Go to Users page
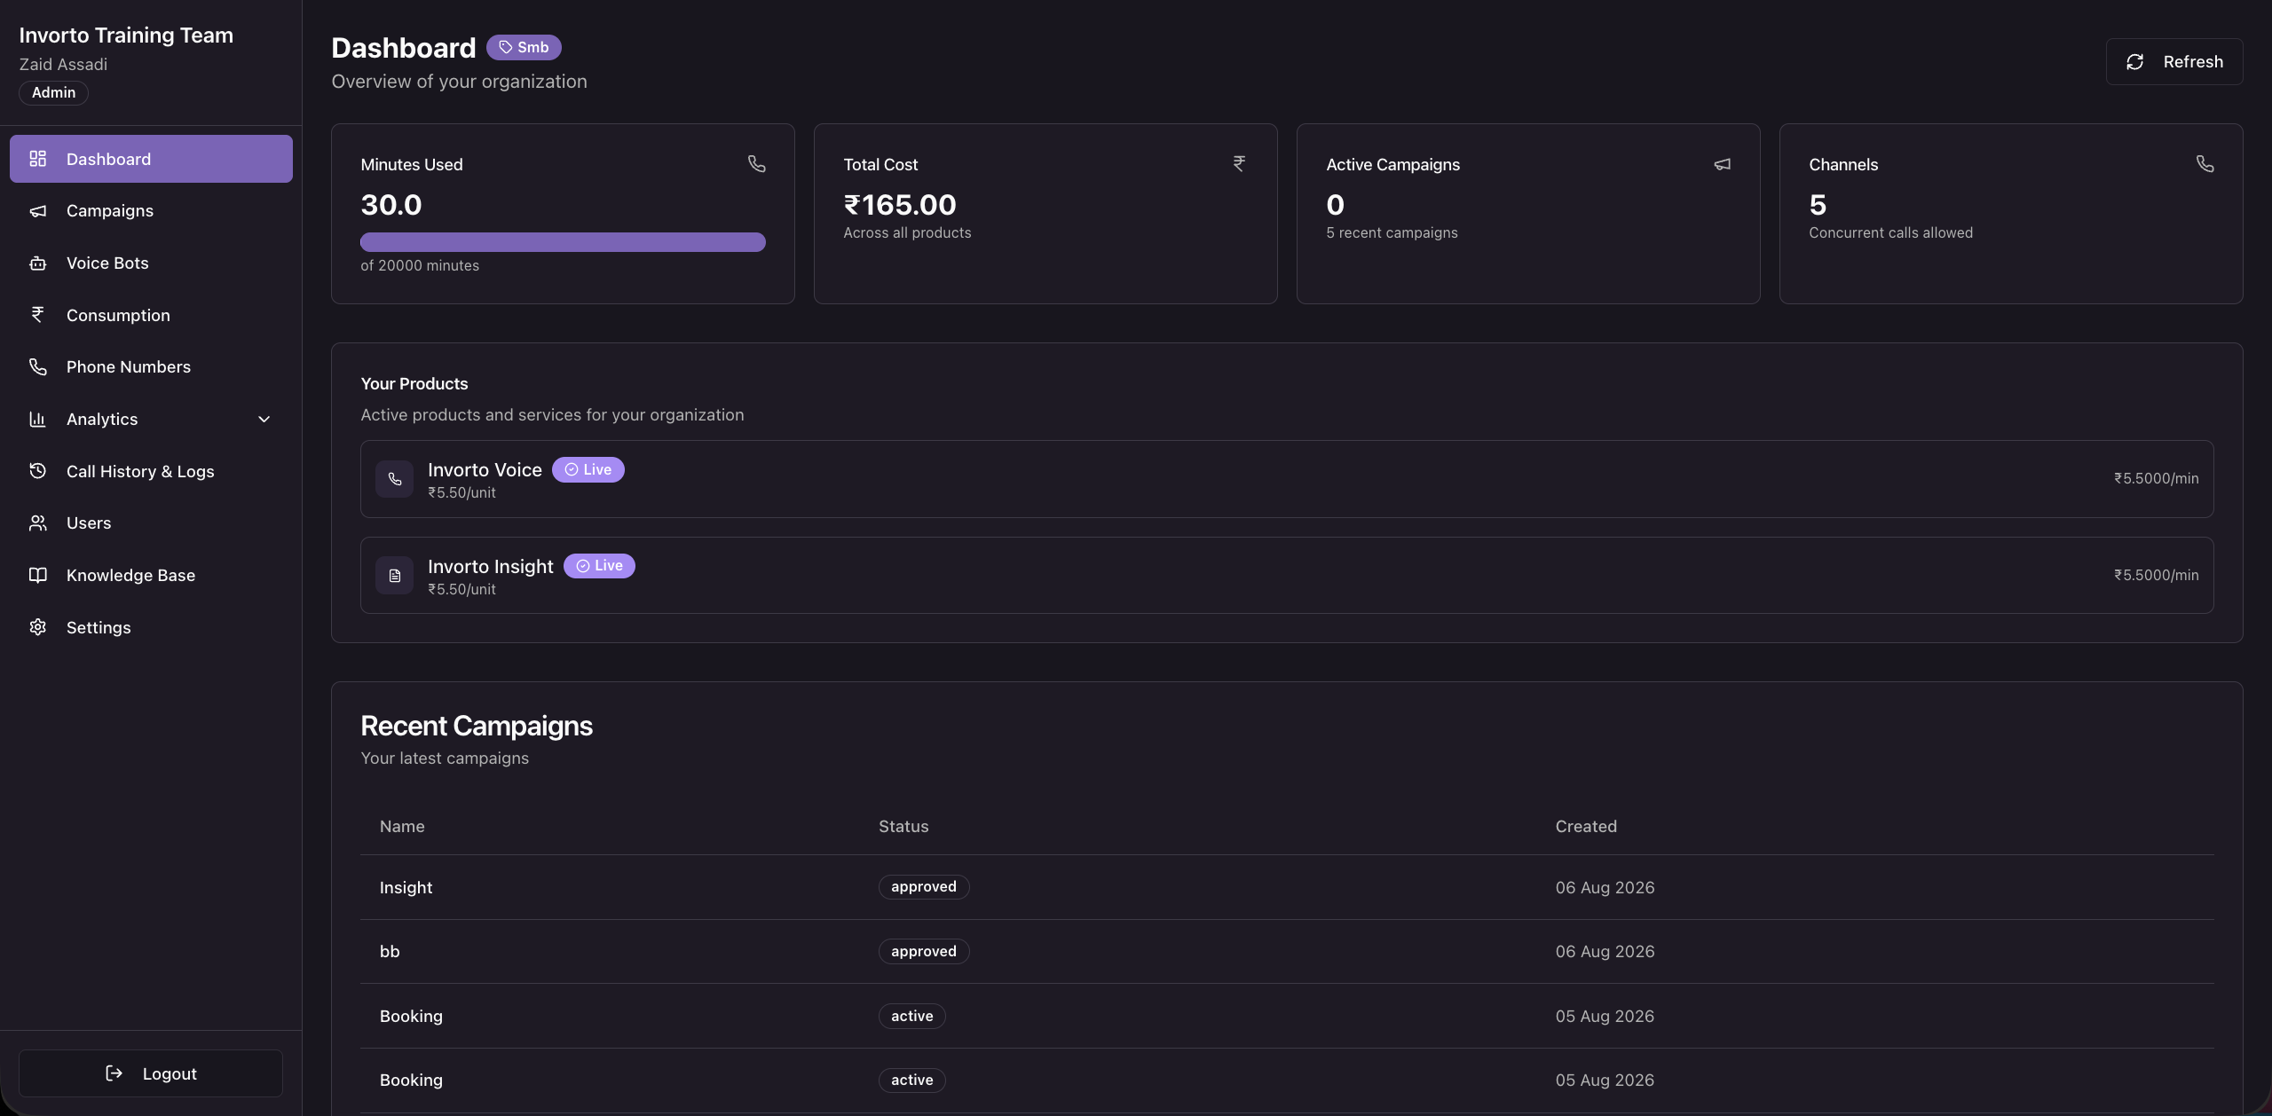The height and width of the screenshot is (1116, 2272). click(151, 523)
